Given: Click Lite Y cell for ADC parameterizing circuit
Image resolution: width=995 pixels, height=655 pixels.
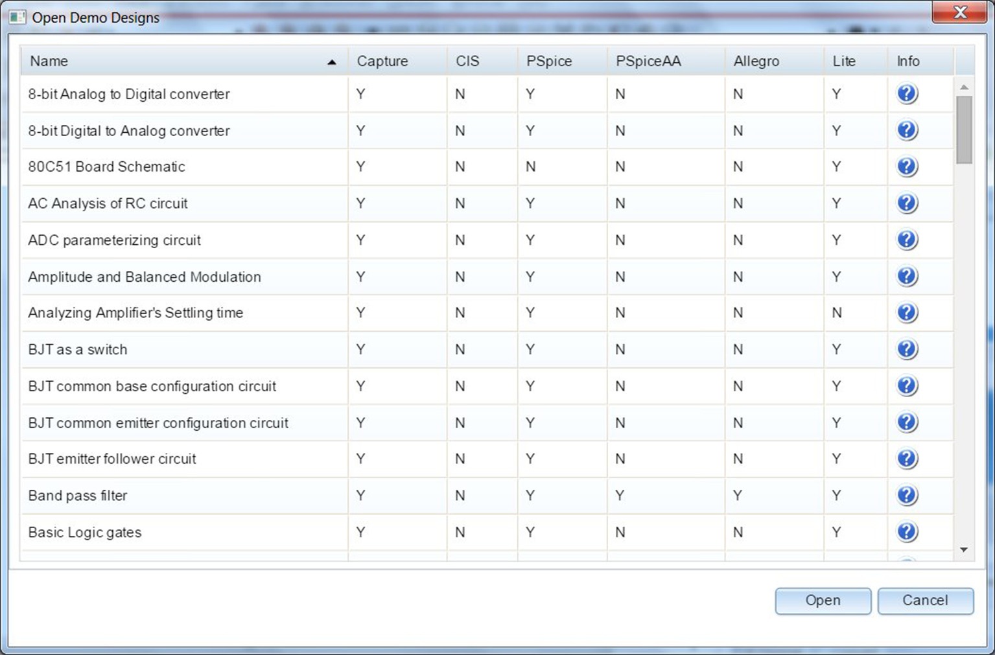Looking at the screenshot, I should pyautogui.click(x=856, y=240).
